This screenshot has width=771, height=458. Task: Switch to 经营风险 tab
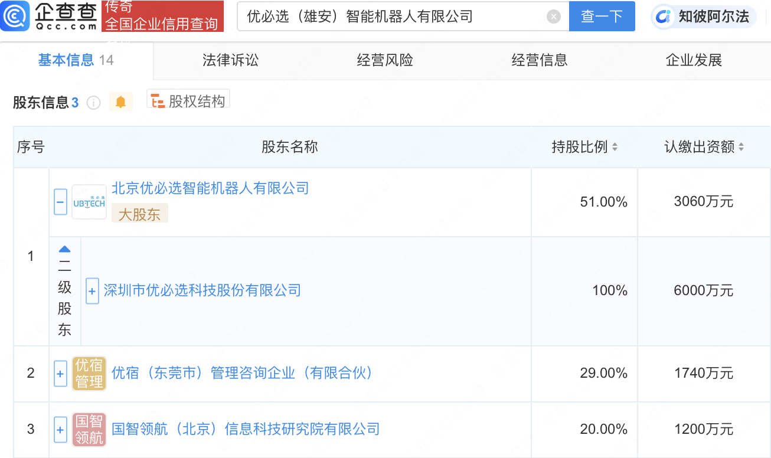(x=385, y=60)
